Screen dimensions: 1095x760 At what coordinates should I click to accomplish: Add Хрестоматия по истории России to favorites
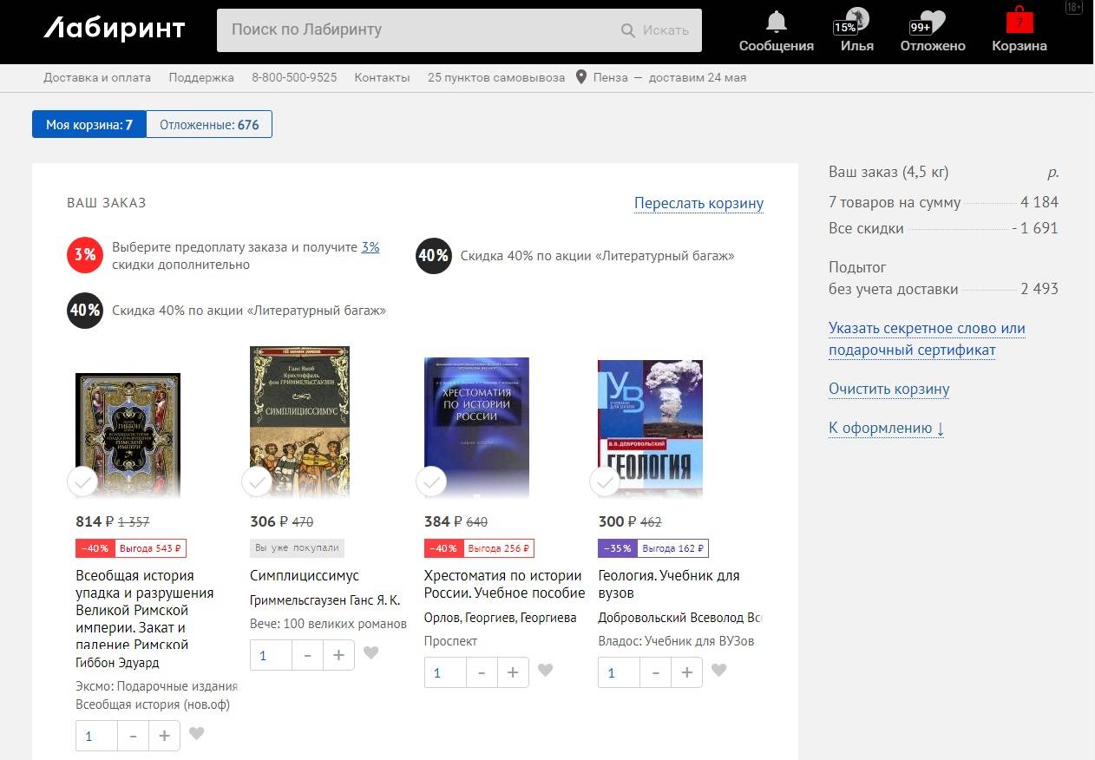tap(545, 671)
